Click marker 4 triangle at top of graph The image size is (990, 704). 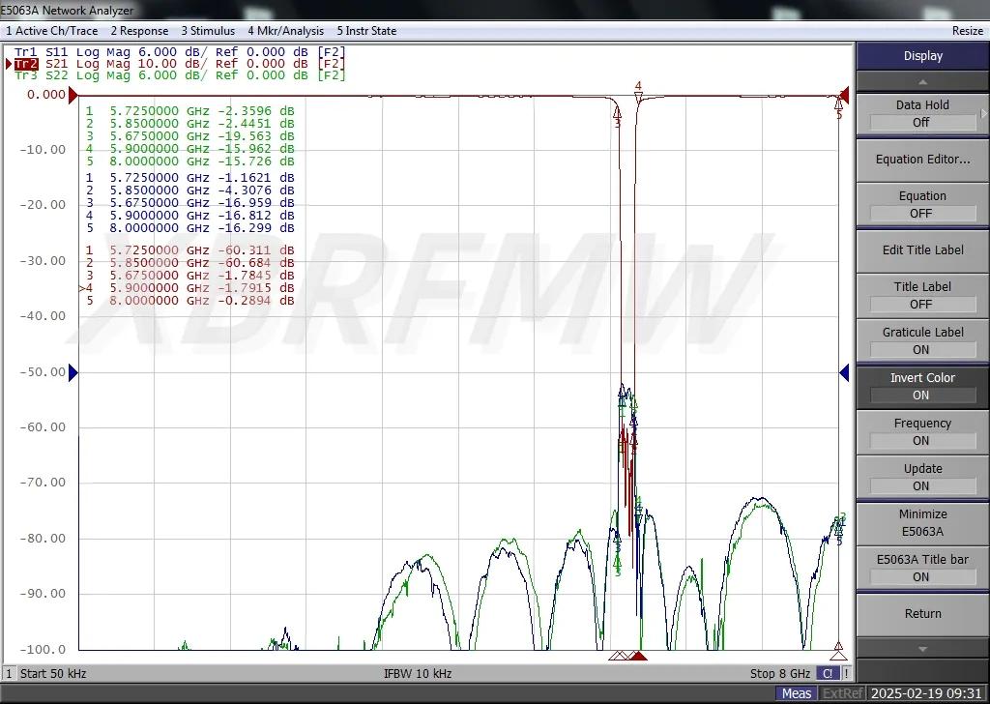click(x=637, y=92)
